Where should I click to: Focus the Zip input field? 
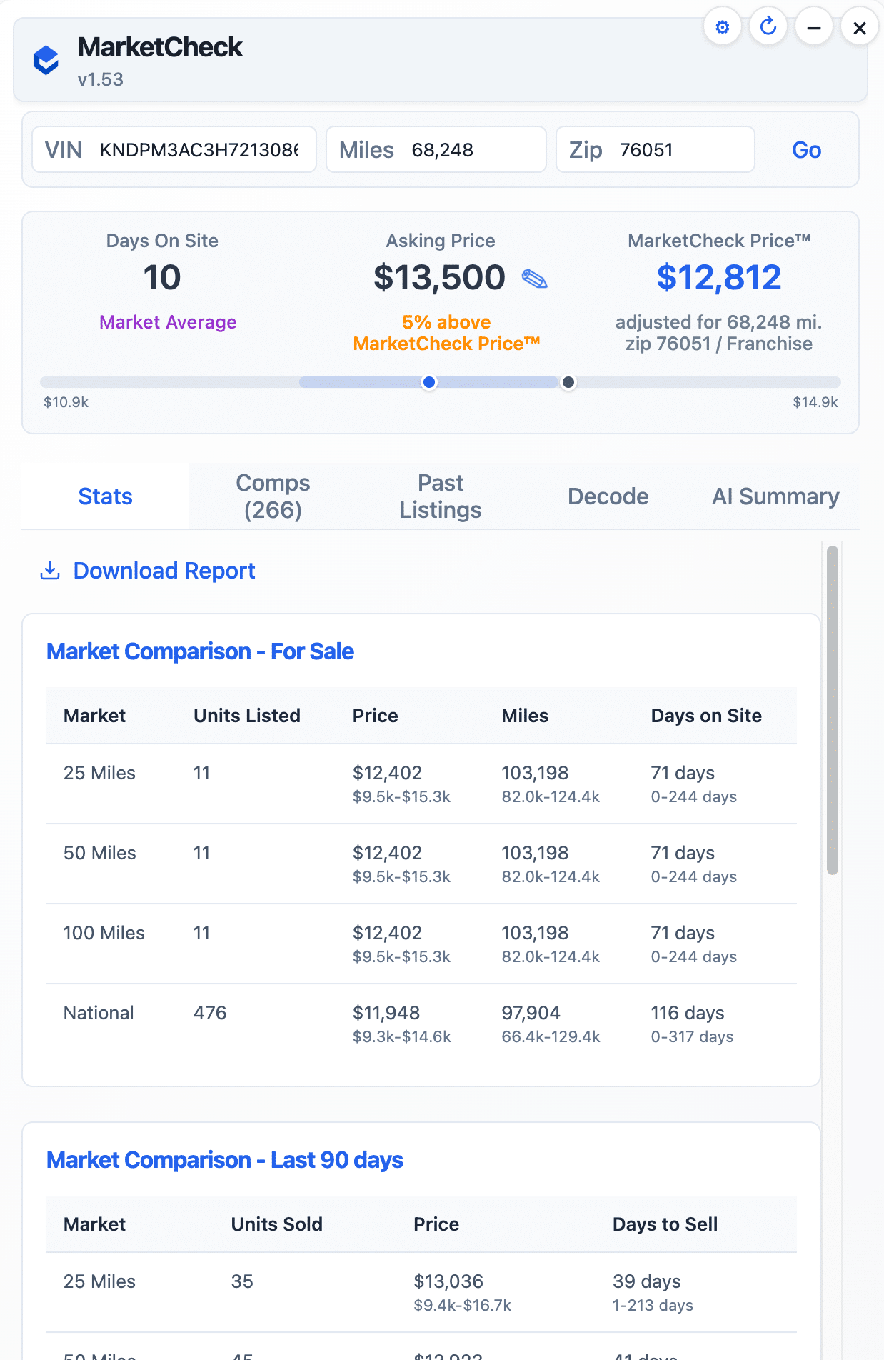(656, 149)
